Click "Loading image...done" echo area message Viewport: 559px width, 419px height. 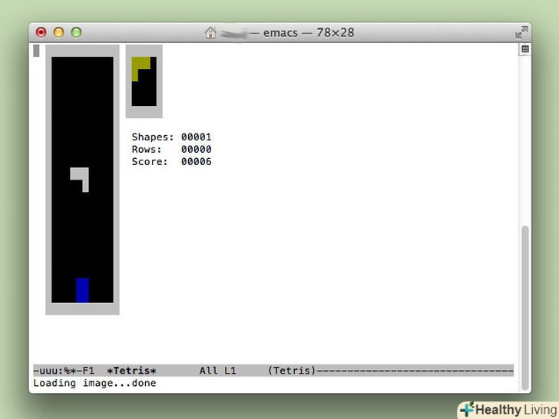click(94, 383)
